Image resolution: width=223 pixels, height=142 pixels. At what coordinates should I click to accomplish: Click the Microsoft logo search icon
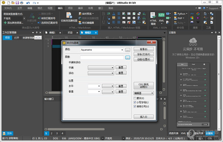tap(192, 18)
